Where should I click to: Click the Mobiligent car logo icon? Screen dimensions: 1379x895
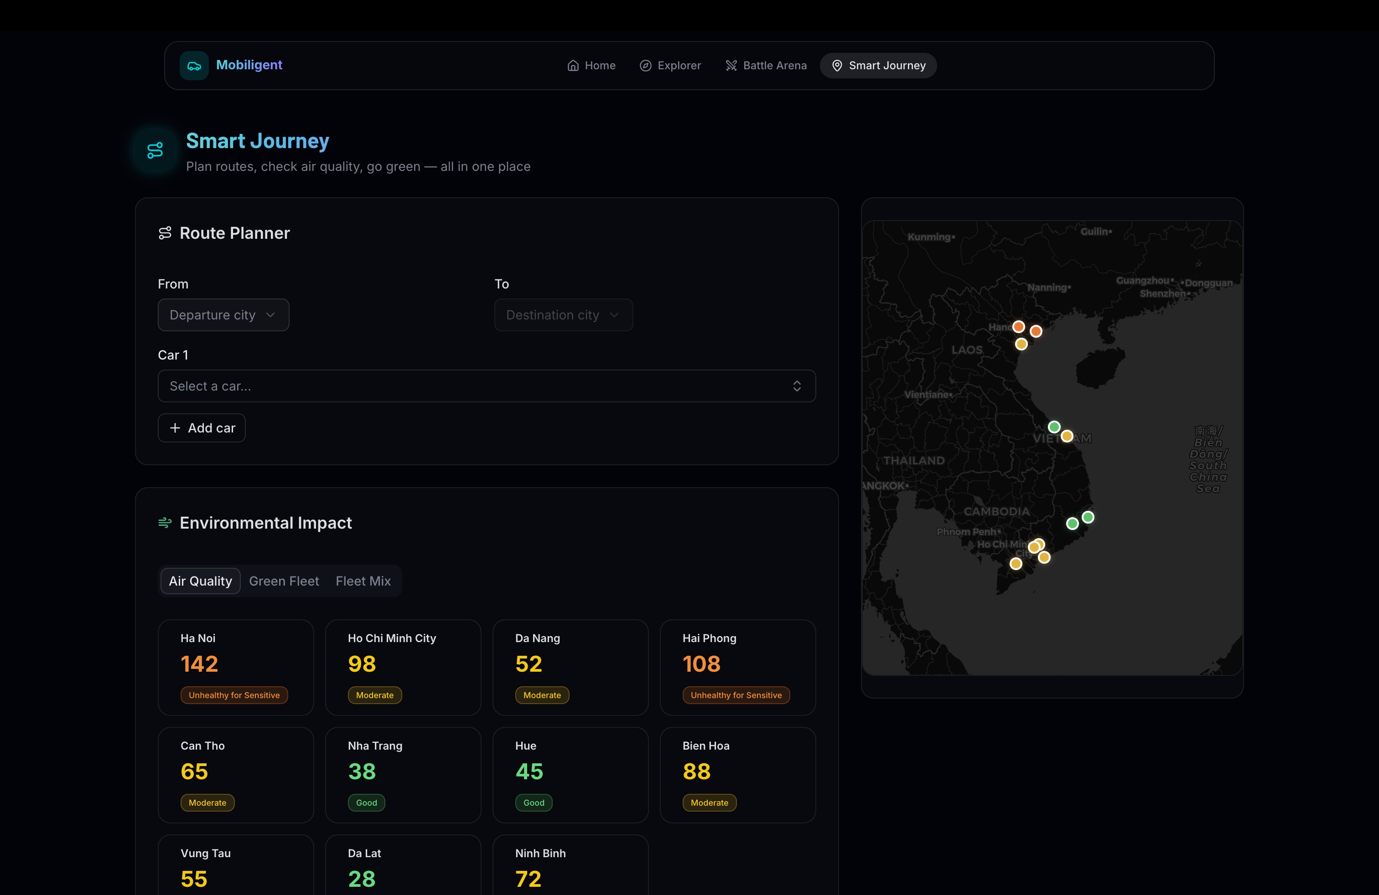tap(193, 66)
